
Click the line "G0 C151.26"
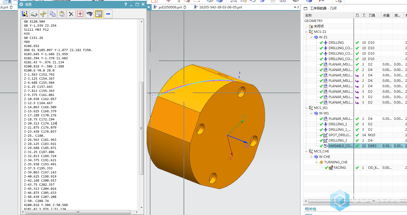(x=33, y=38)
